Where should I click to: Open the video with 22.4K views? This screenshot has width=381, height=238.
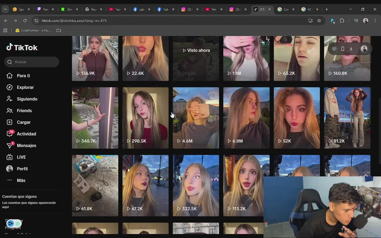146,58
